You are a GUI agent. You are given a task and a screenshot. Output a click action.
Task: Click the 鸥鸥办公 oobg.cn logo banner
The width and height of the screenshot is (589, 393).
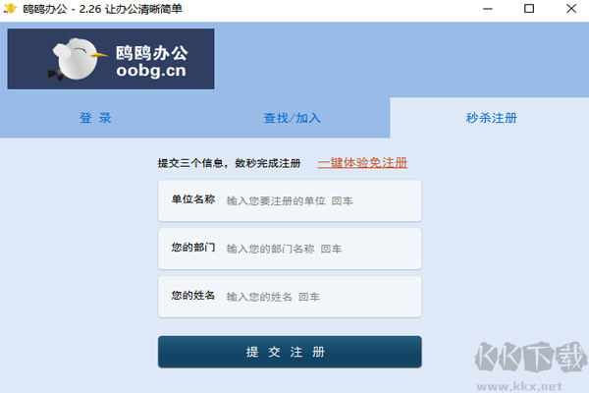(111, 59)
